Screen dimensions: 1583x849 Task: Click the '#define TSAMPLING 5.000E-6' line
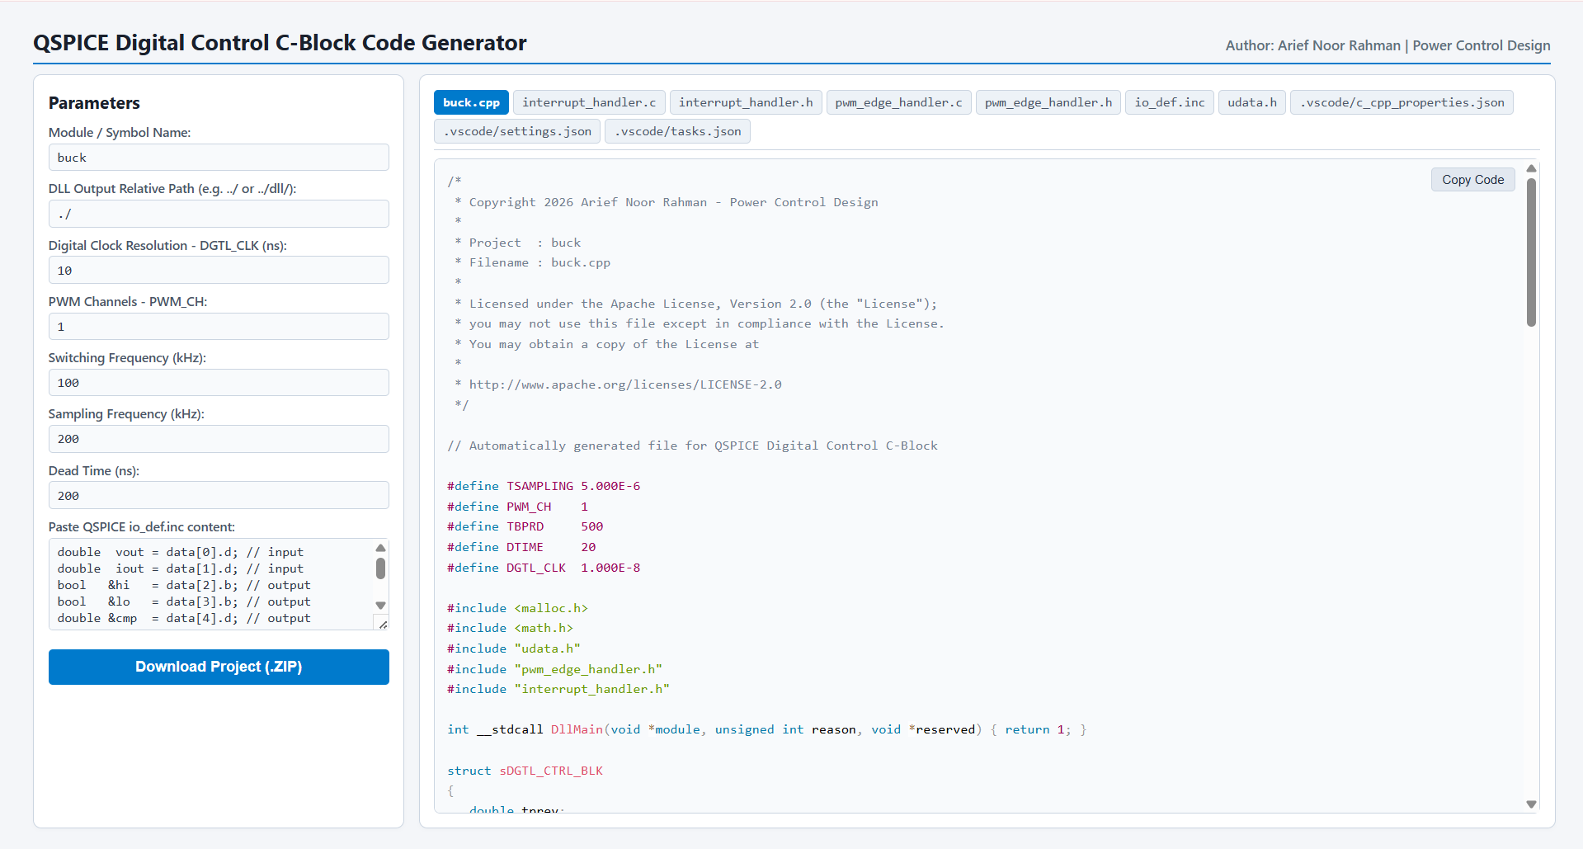point(544,486)
